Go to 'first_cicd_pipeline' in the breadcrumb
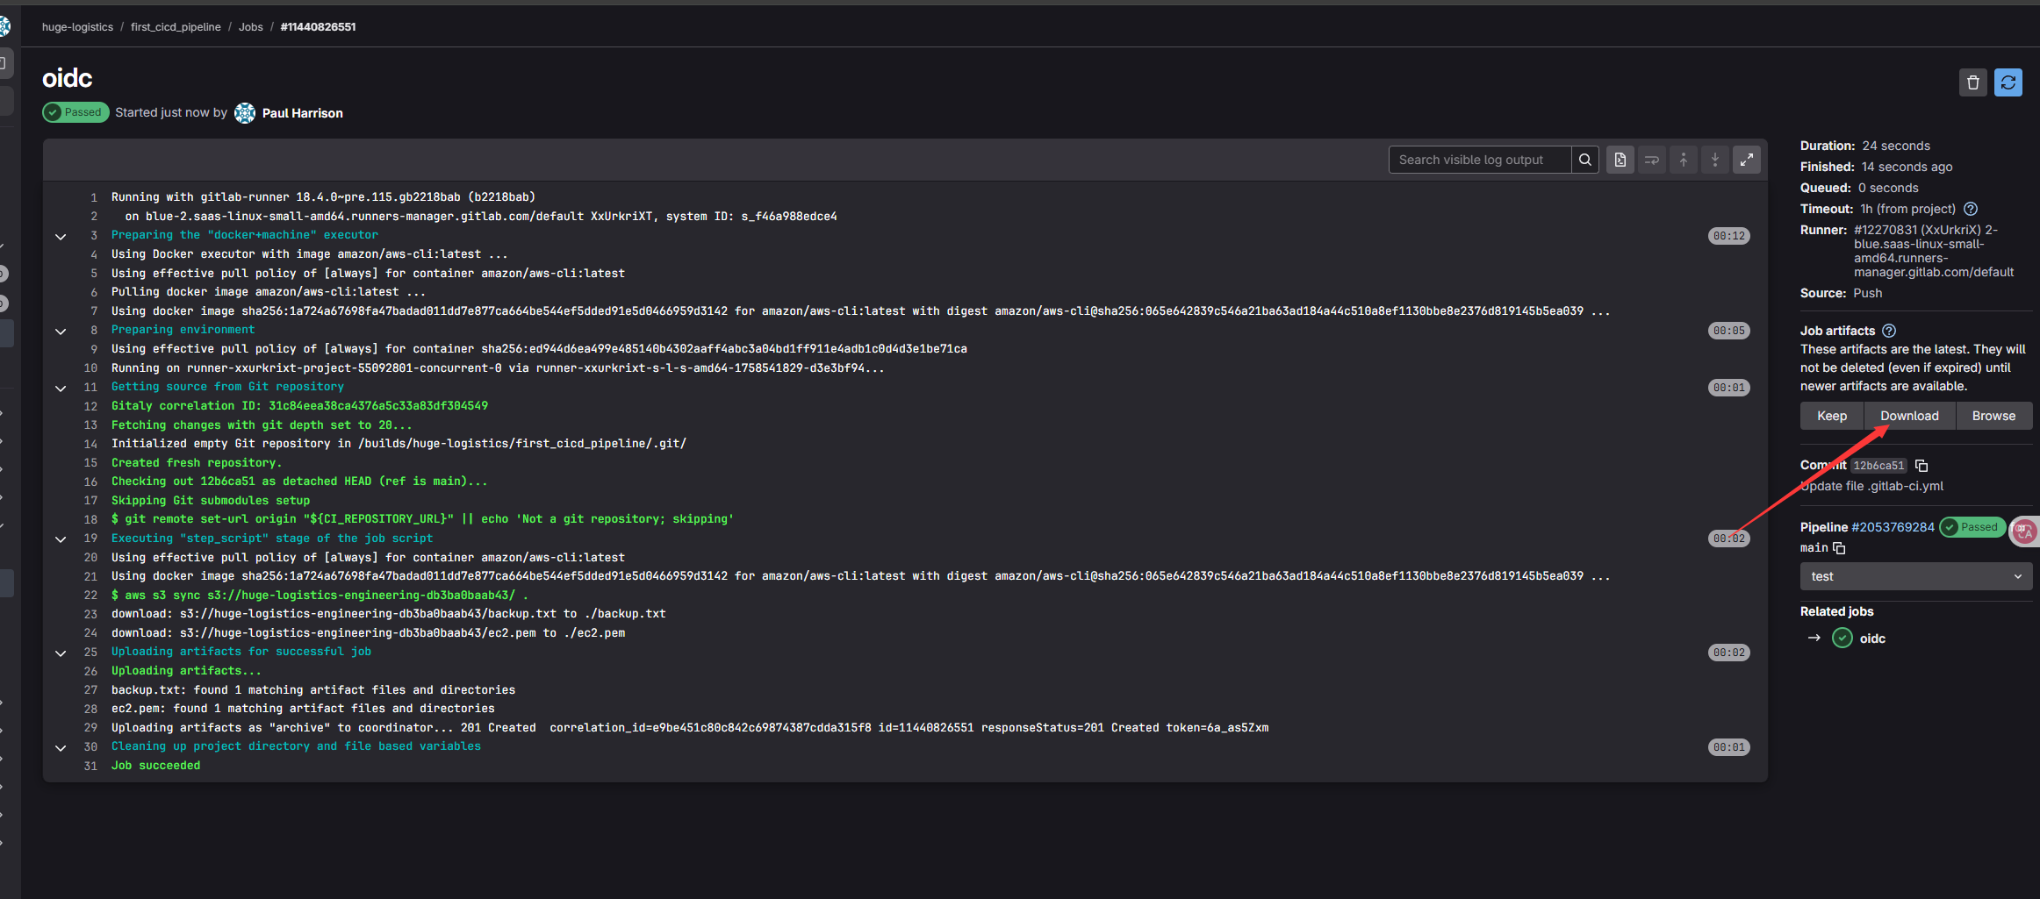Screen dimensions: 2040x899 click(176, 27)
